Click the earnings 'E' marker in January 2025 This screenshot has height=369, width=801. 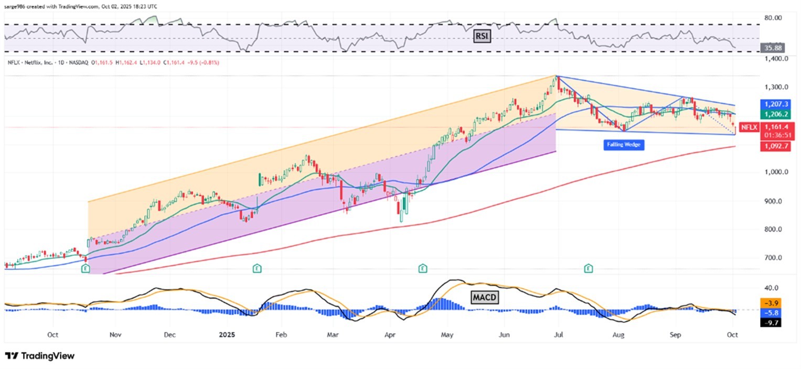click(257, 268)
